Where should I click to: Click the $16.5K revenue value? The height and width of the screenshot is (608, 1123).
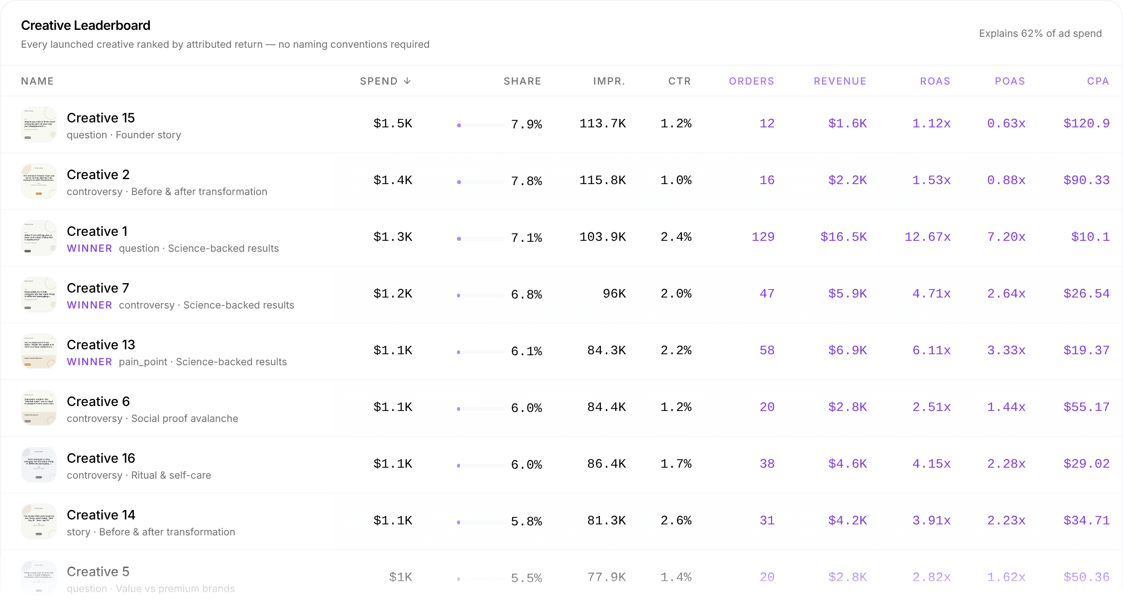coord(844,237)
